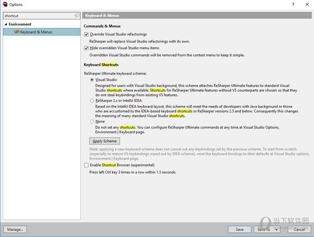Click the Manage... button

15,229
